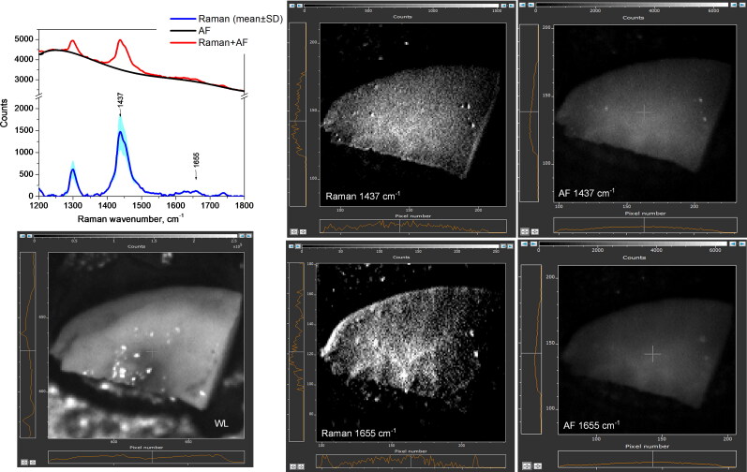Click horizontal profile plot under AF 1437 image
This screenshot has width=747, height=472.
[x=645, y=226]
